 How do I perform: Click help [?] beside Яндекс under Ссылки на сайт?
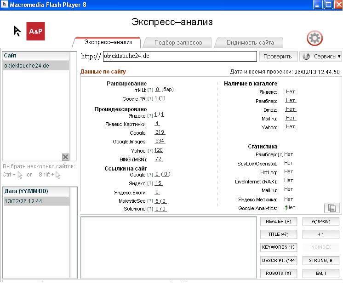coord(150,183)
